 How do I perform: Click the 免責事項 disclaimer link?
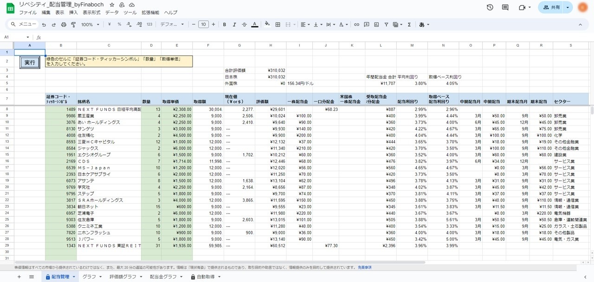pyautogui.click(x=364, y=268)
